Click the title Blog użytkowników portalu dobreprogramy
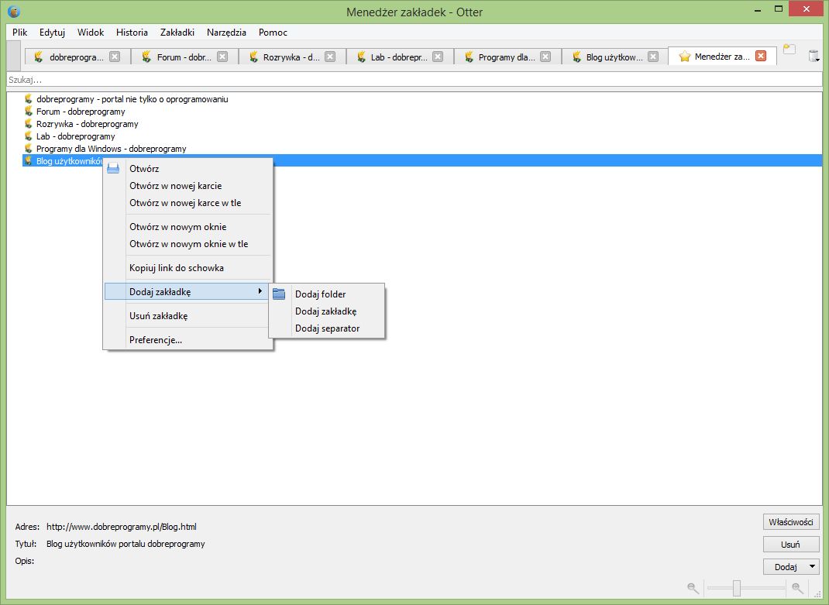The image size is (829, 605). point(126,544)
